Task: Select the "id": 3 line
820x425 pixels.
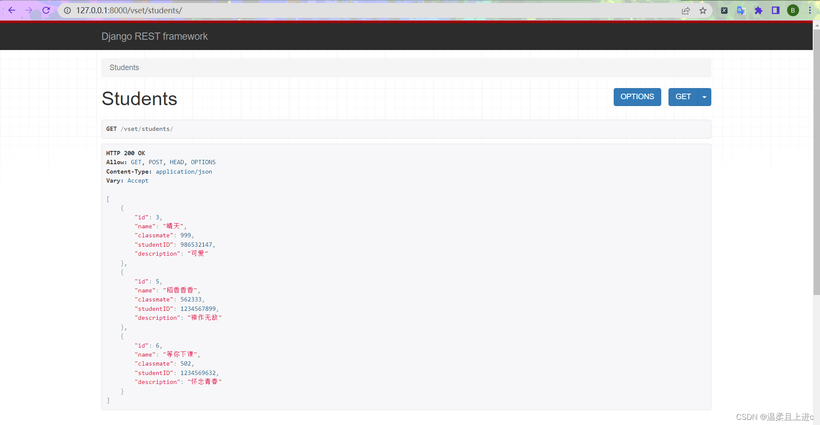Action: [x=149, y=218]
